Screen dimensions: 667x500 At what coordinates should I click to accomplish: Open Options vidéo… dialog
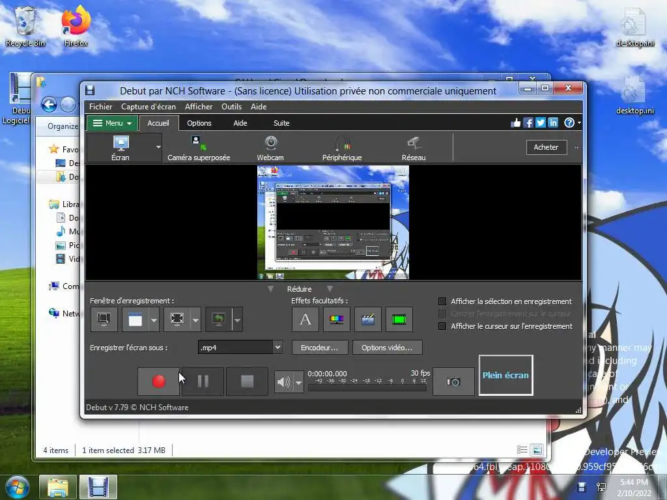(x=387, y=348)
